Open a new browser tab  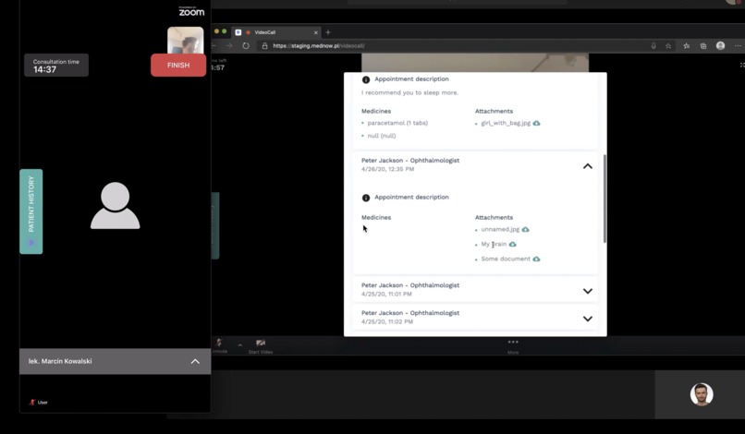(x=328, y=32)
